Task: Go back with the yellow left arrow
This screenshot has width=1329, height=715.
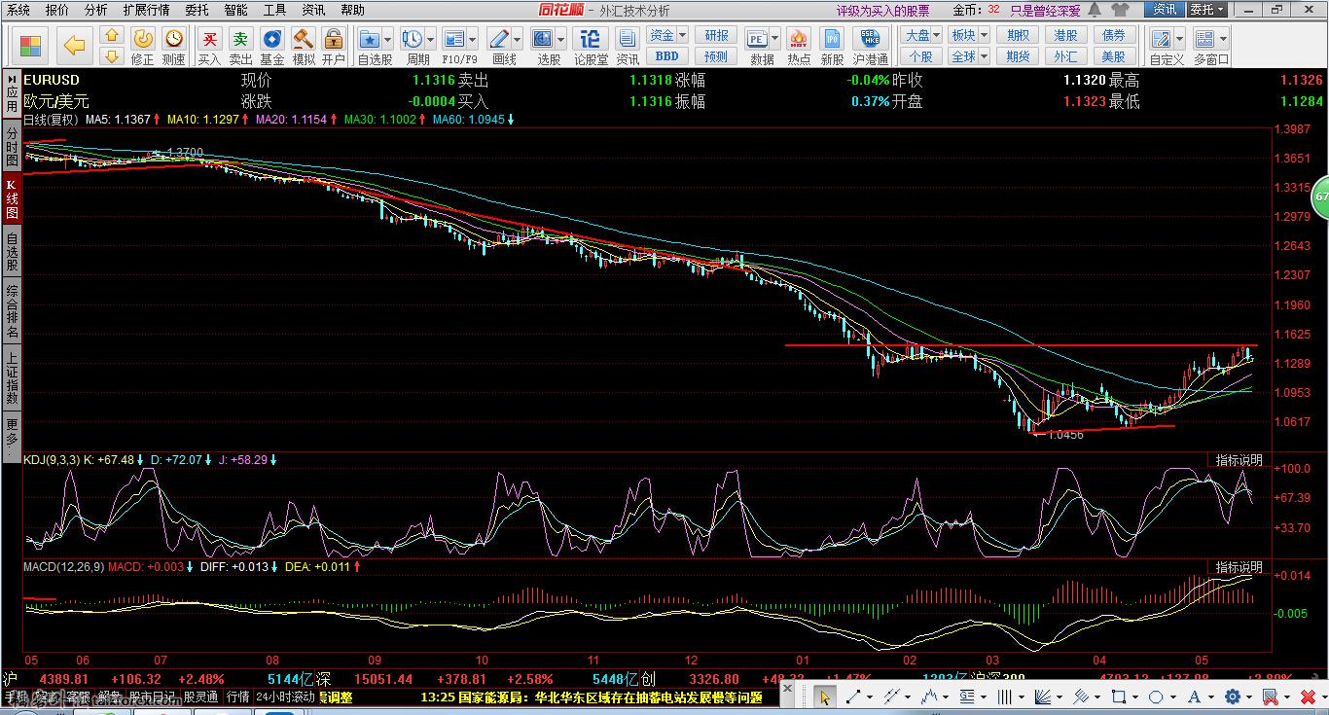Action: (74, 46)
